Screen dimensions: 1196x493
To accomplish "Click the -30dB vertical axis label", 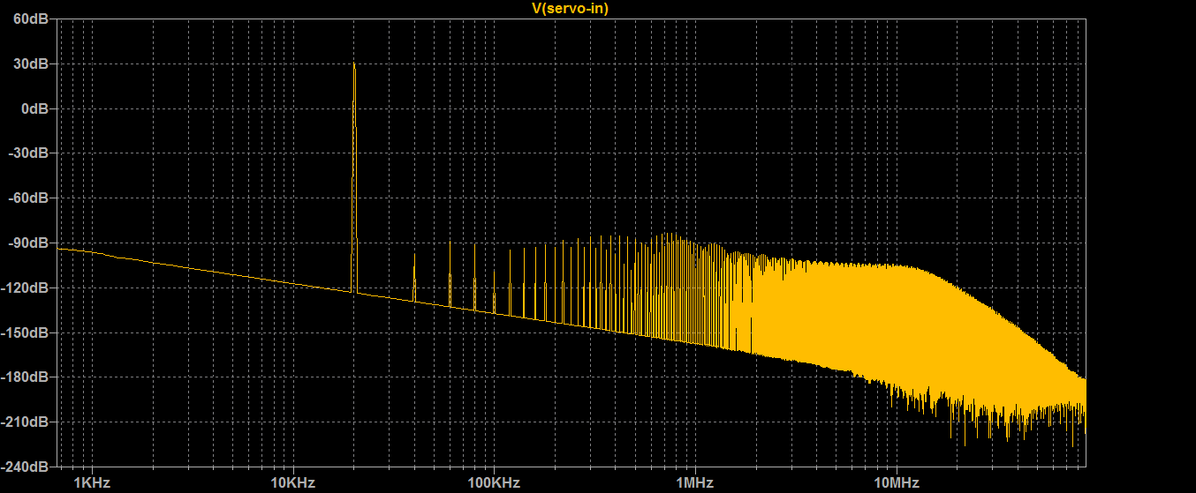I will (x=29, y=153).
